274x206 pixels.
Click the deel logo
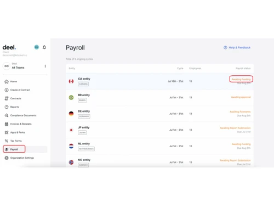[x=9, y=47]
